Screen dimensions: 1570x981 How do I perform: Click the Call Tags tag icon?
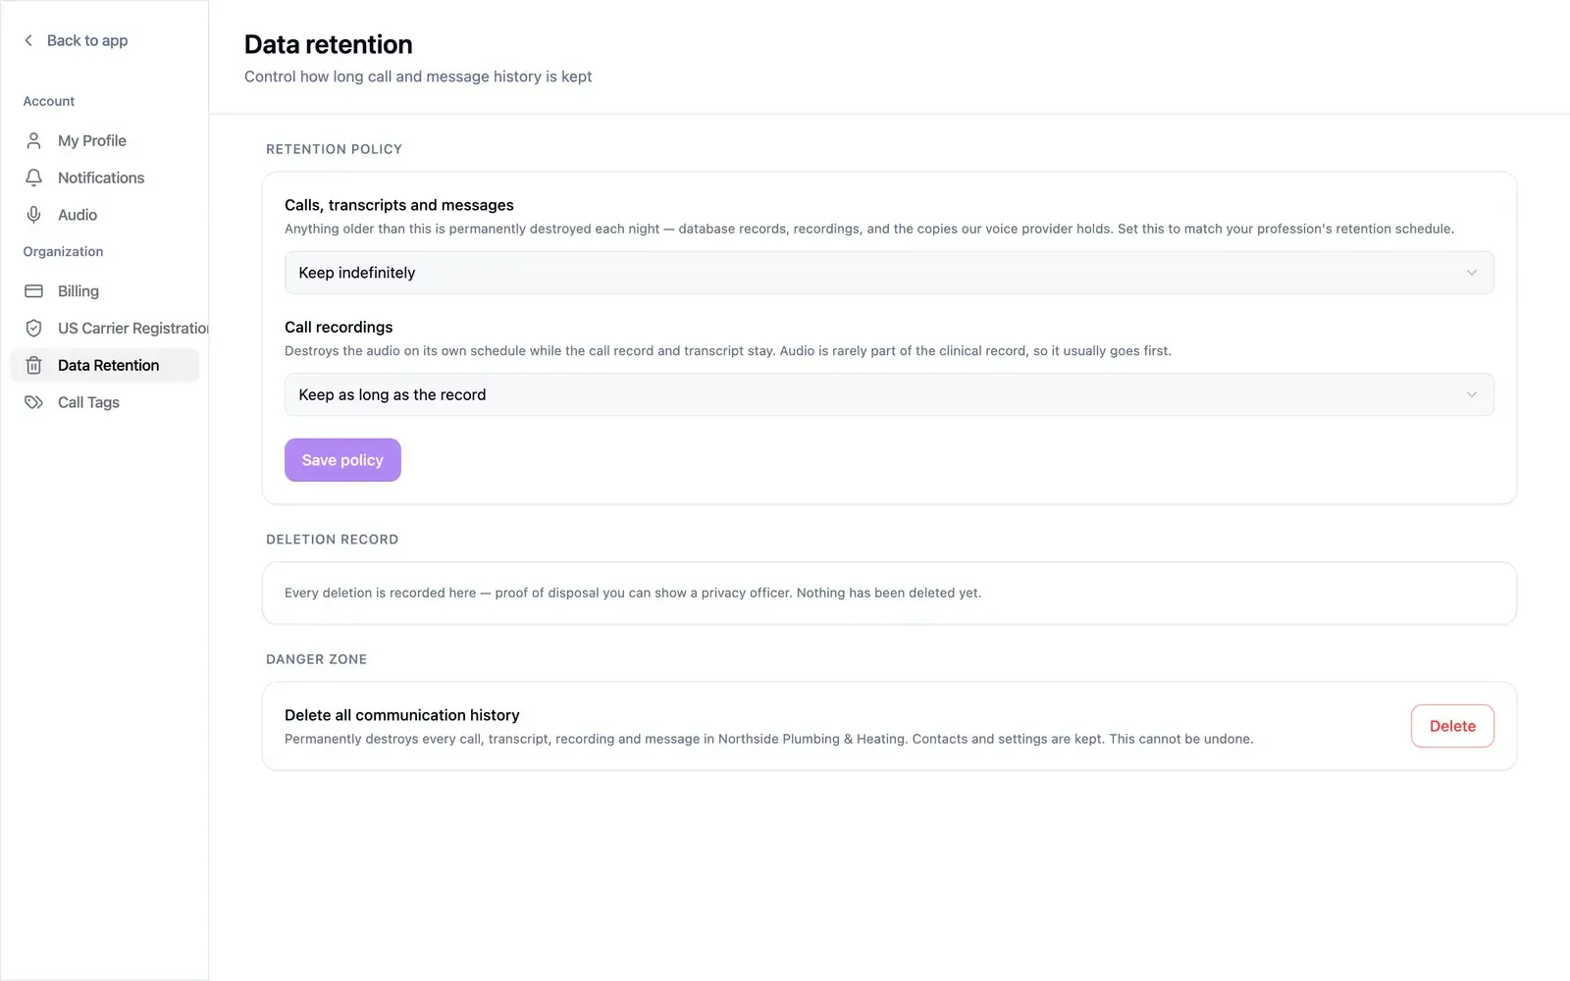pos(33,402)
